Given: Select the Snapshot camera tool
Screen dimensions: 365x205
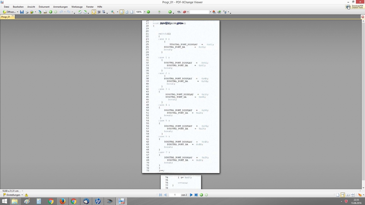Looking at the screenshot, I should click(99, 12).
